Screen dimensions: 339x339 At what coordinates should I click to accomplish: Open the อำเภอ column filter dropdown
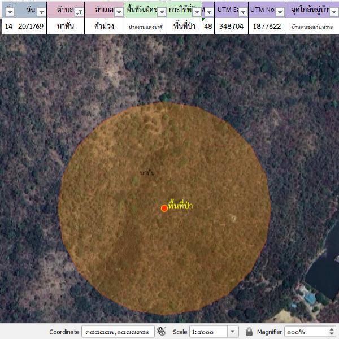pos(117,11)
